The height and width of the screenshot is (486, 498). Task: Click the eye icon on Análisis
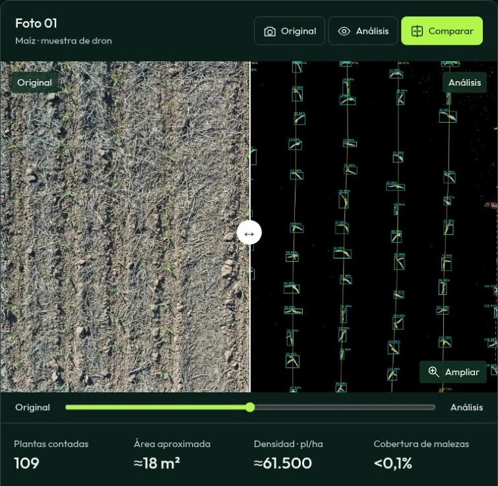point(344,31)
